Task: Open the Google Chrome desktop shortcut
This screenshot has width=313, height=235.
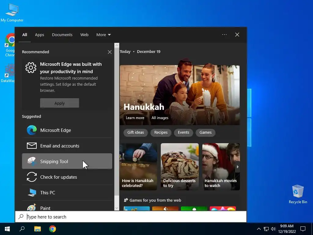Action: point(9,45)
